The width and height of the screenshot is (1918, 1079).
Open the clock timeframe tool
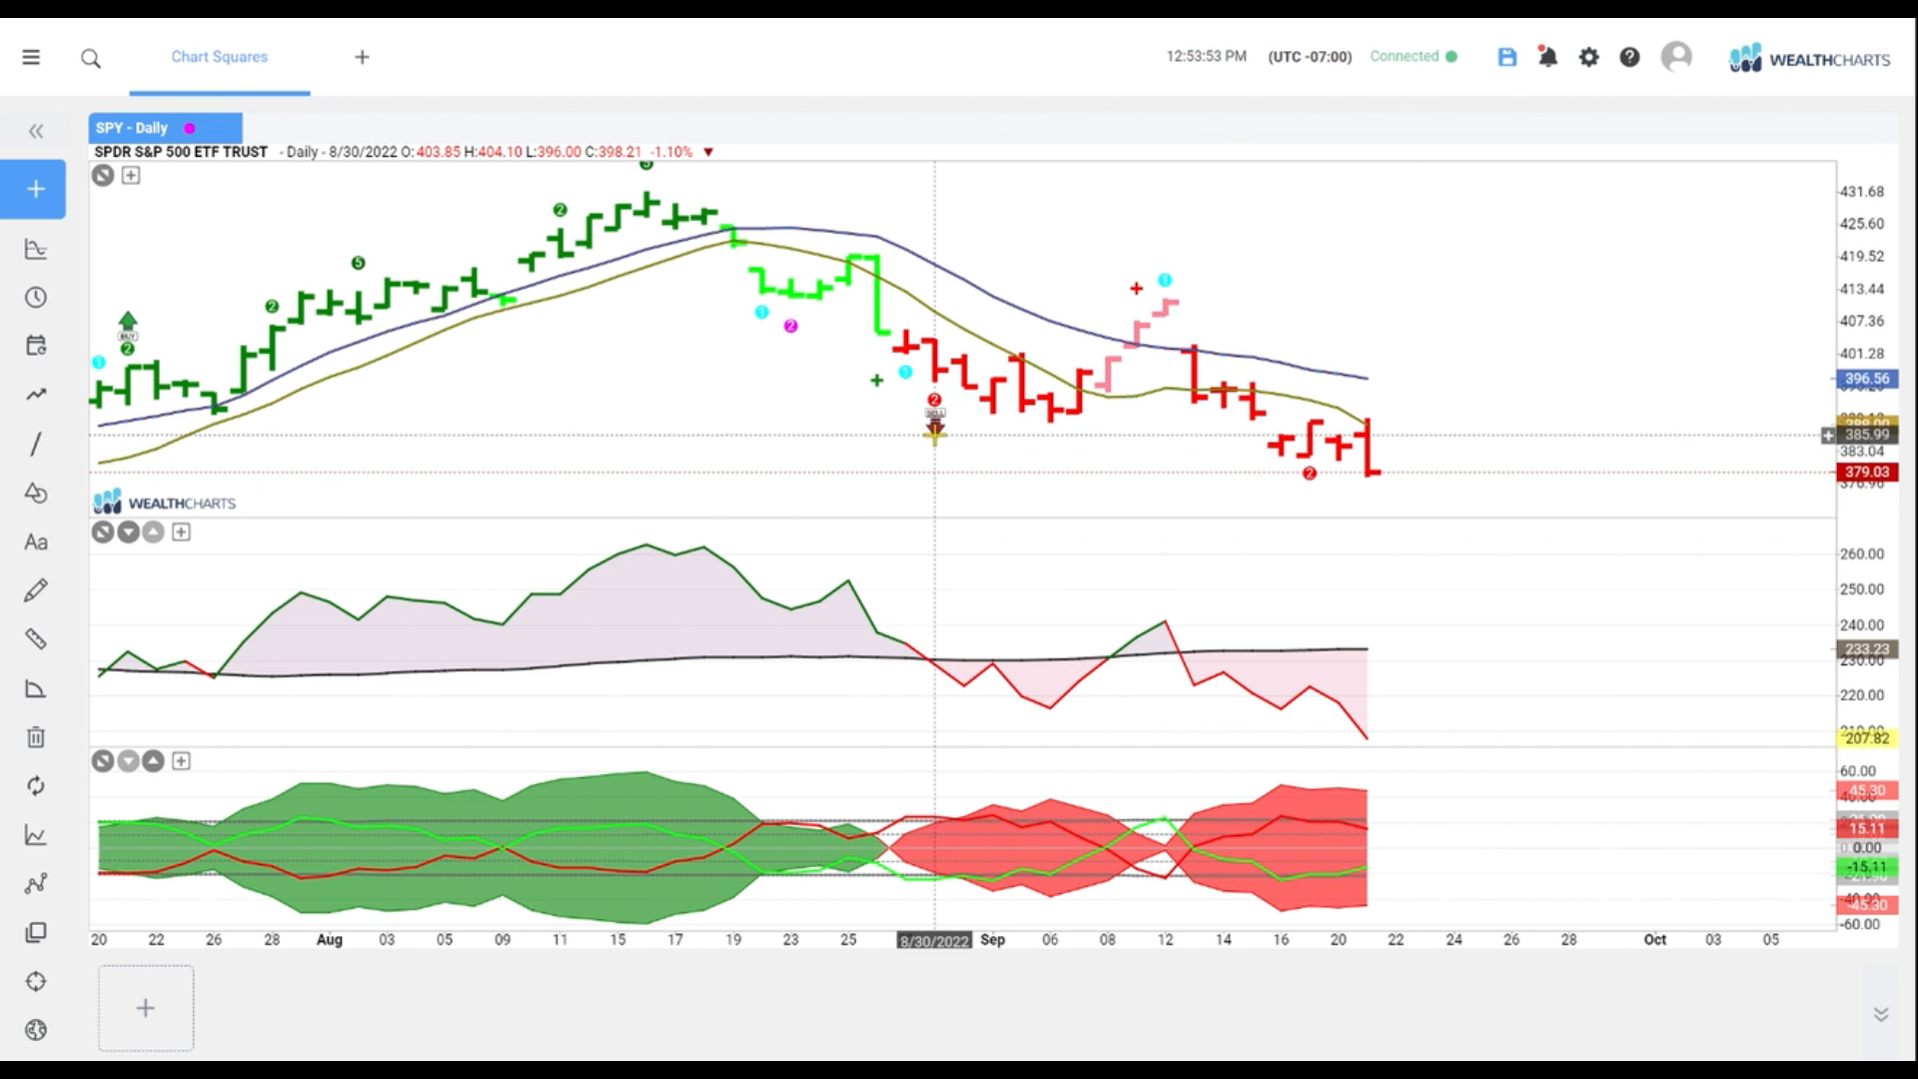(36, 298)
